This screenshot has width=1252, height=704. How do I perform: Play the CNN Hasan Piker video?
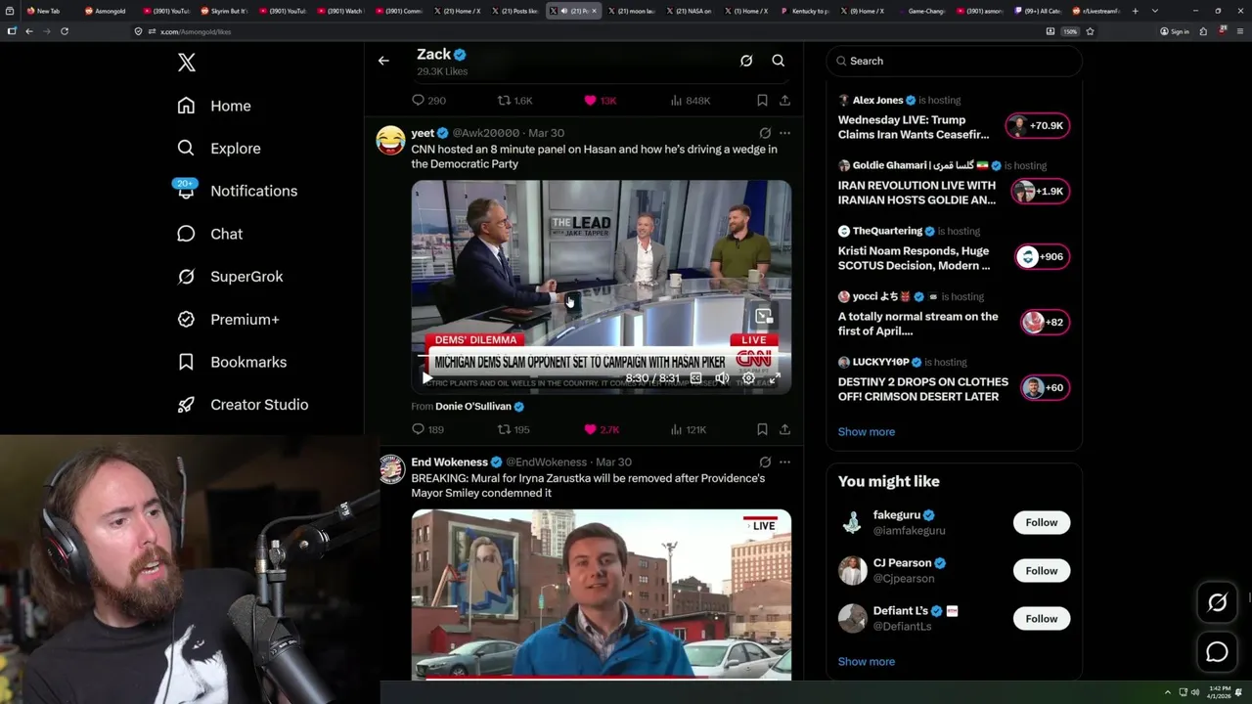click(427, 378)
